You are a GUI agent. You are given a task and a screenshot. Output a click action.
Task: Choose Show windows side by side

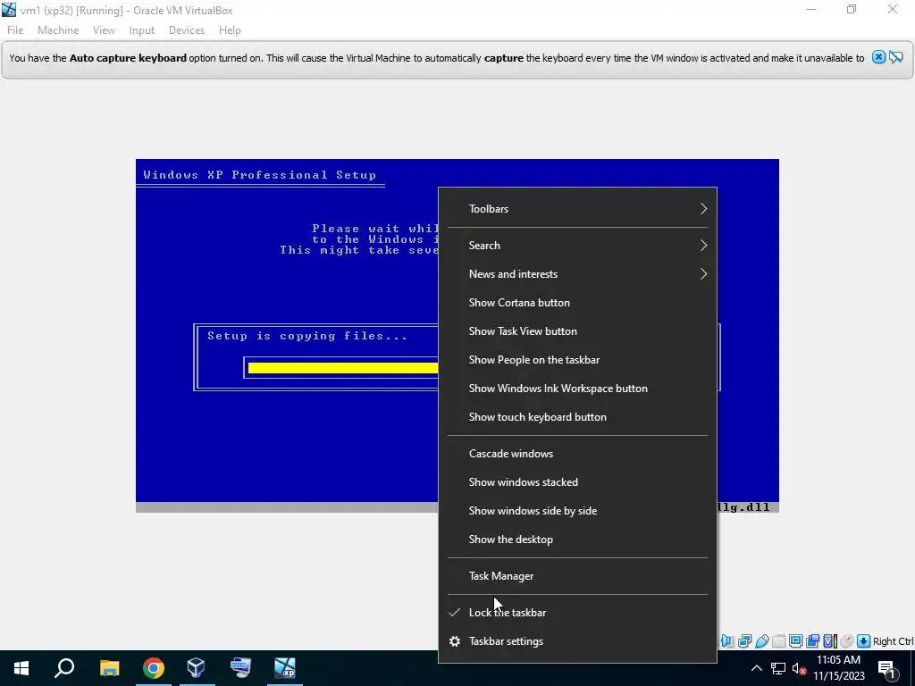[577, 510]
